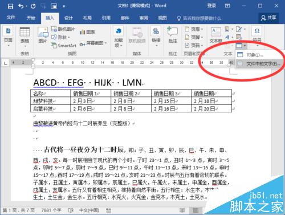Switch to the 视图 tab

tap(162, 18)
